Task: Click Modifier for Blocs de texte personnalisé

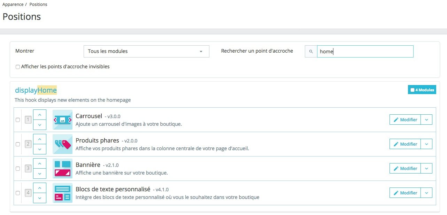Action: click(405, 193)
